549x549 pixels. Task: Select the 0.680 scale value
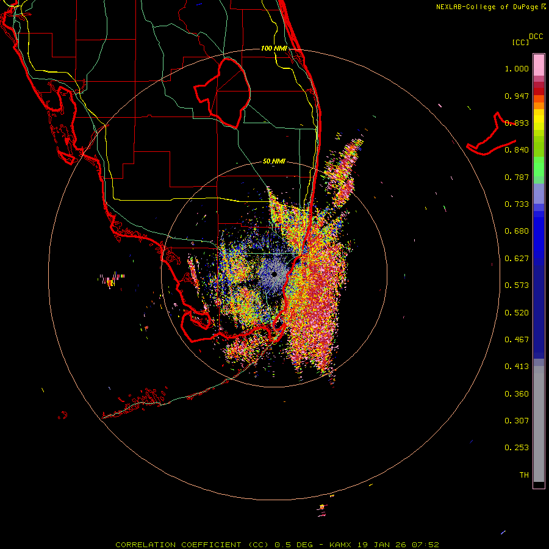pos(517,231)
